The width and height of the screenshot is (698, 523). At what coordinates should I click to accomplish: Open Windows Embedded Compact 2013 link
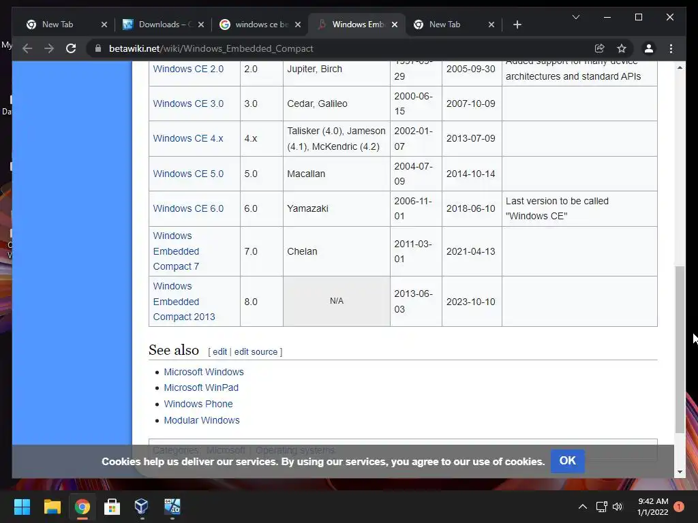click(184, 302)
